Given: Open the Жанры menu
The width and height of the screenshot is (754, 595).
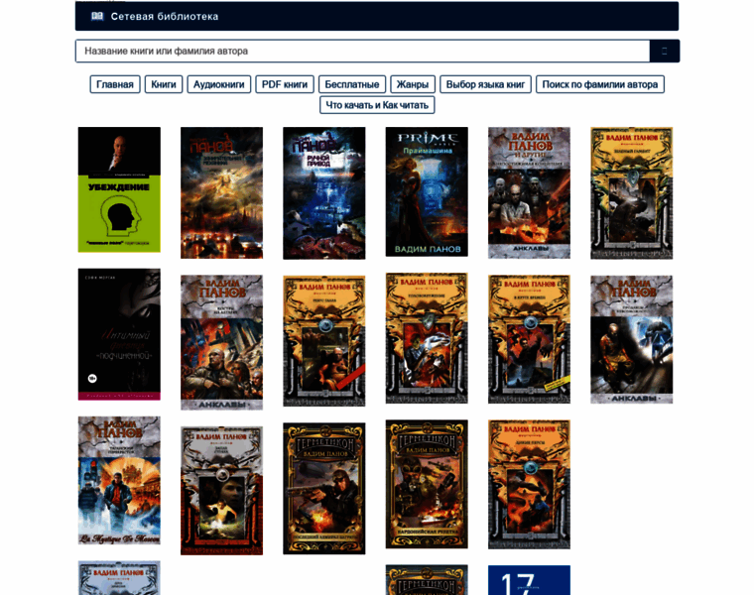Looking at the screenshot, I should coord(413,84).
